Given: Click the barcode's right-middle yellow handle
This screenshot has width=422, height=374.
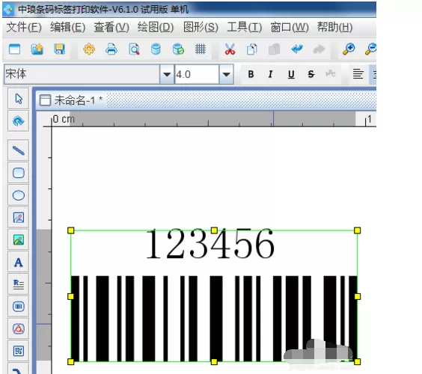Looking at the screenshot, I should coord(357,296).
